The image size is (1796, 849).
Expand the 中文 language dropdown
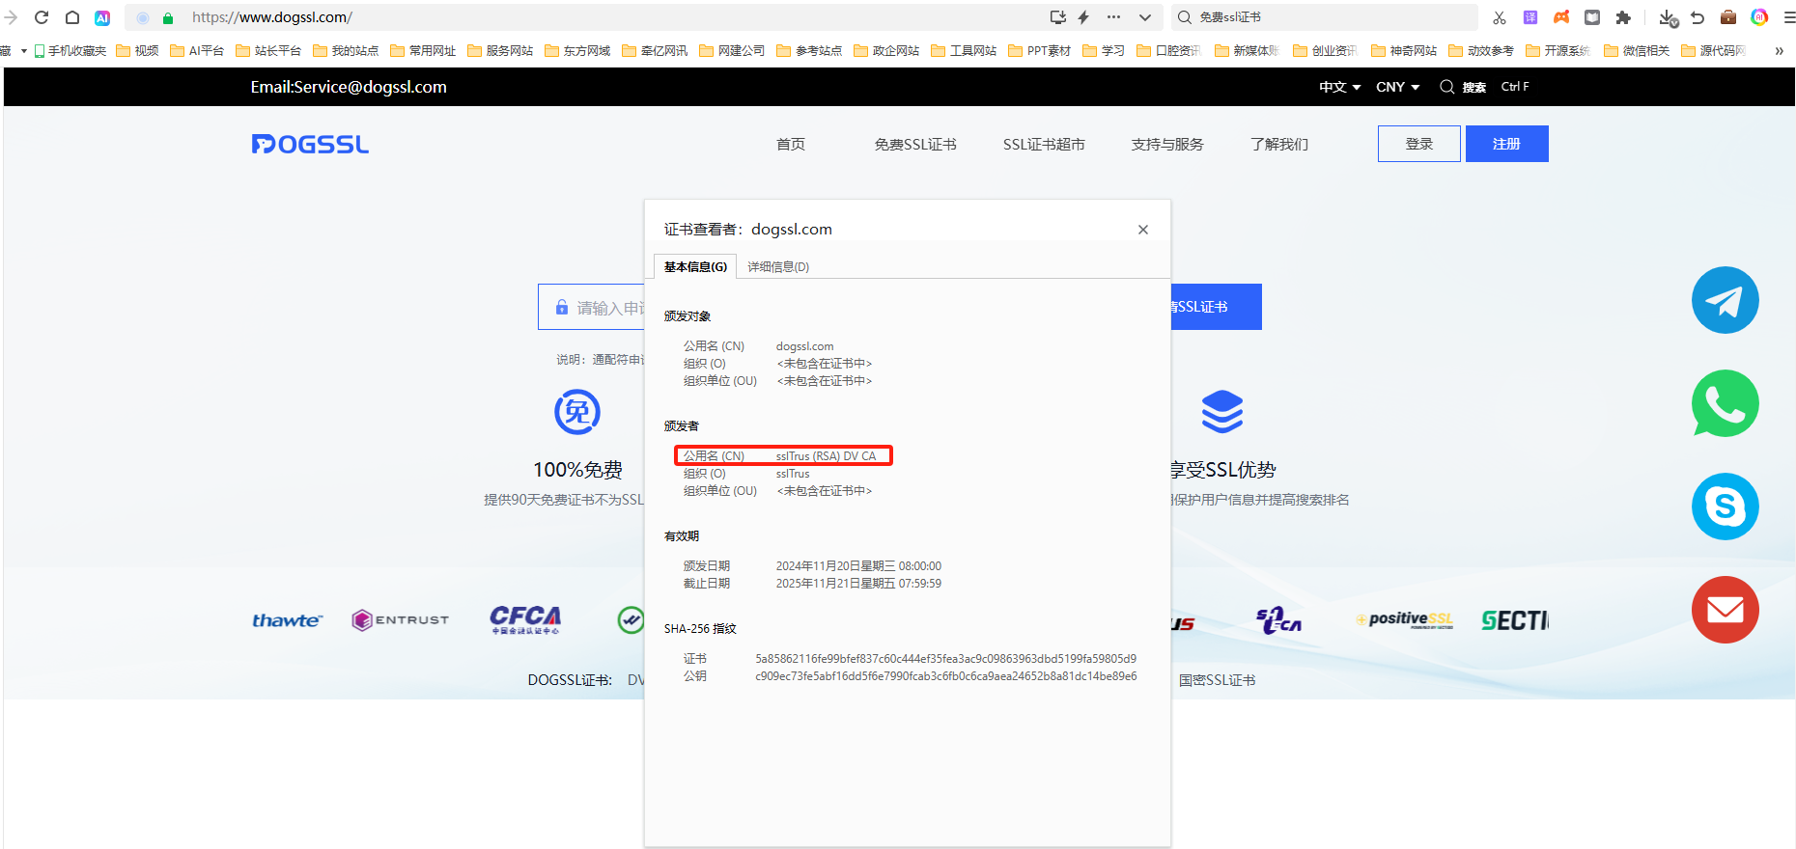pos(1339,87)
